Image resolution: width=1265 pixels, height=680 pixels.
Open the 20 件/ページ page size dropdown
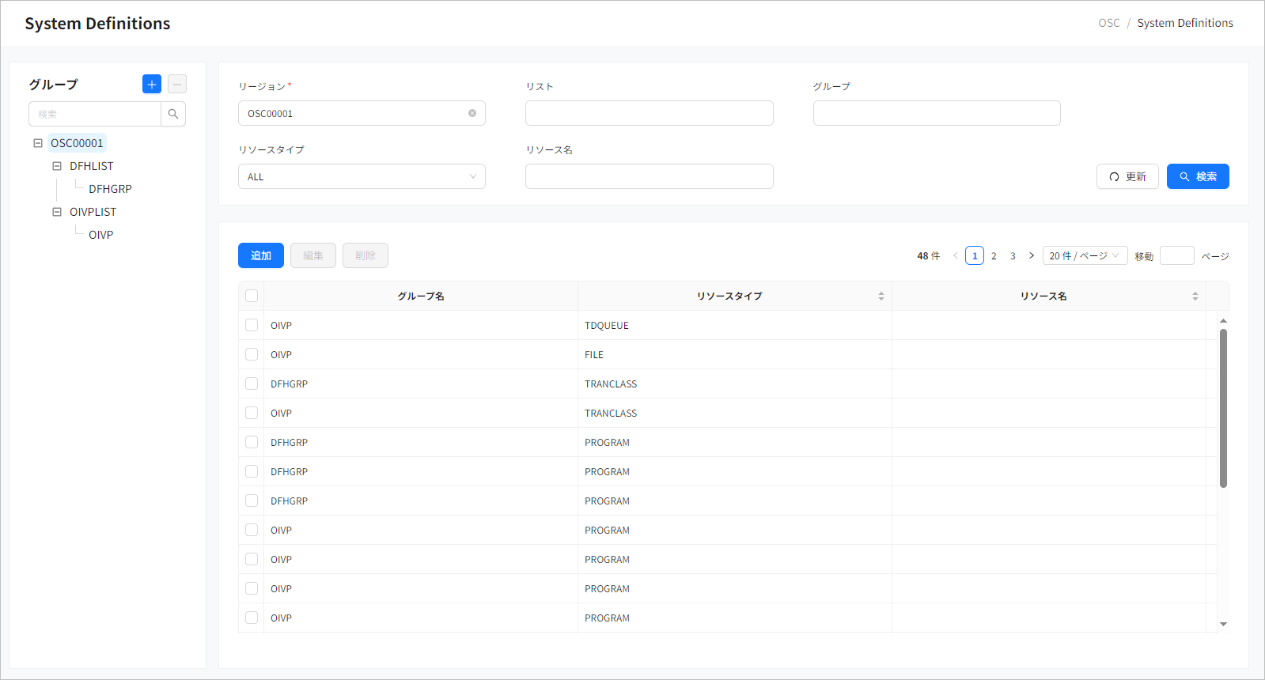coord(1084,255)
